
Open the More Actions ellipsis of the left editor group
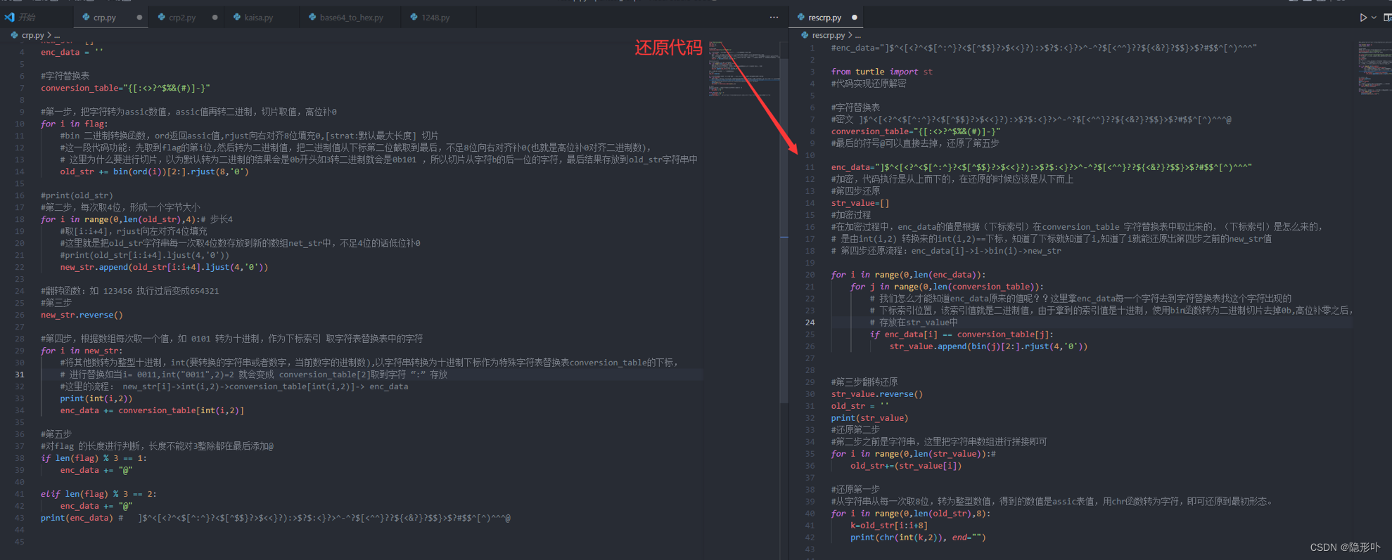point(774,18)
